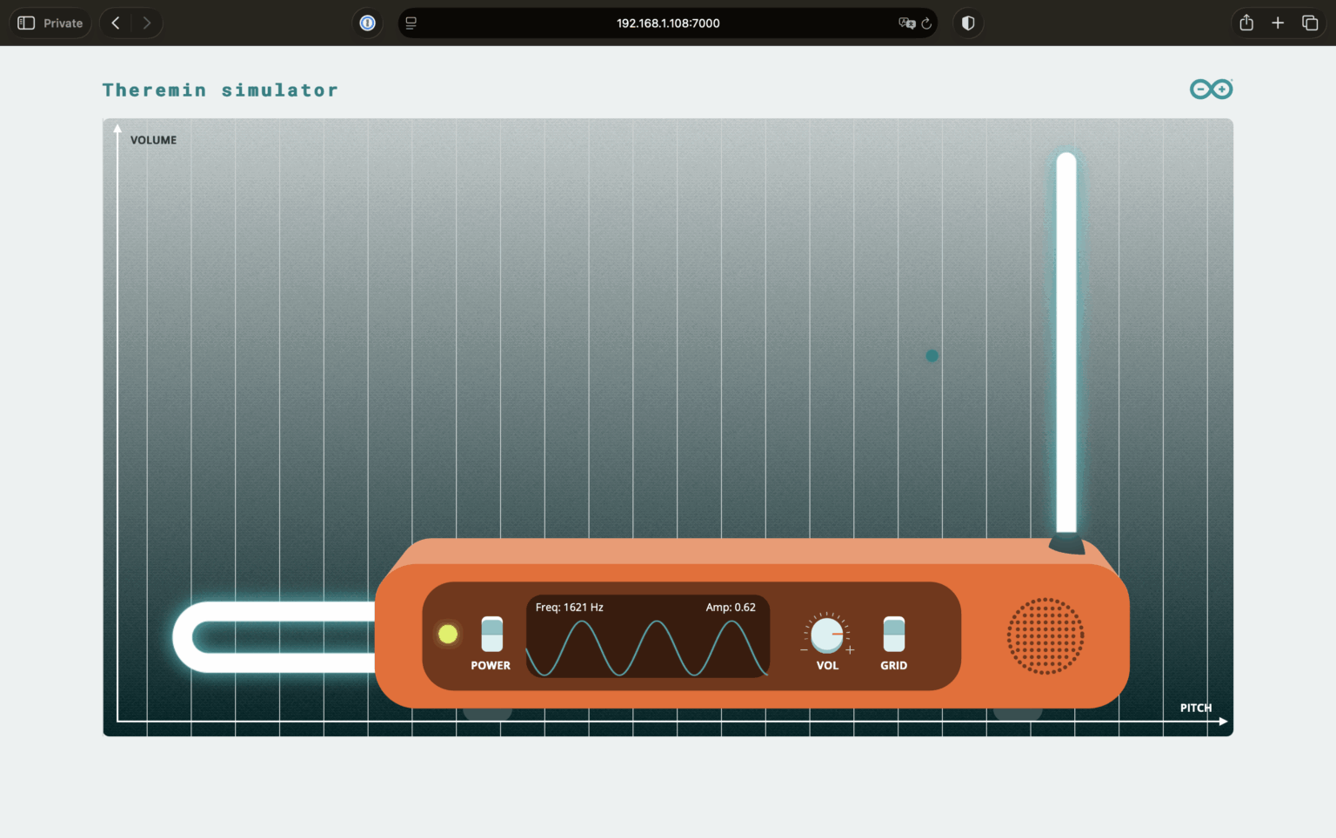This screenshot has height=838, width=1336.
Task: Click the speaker grille on the theremin
Action: coord(1045,635)
